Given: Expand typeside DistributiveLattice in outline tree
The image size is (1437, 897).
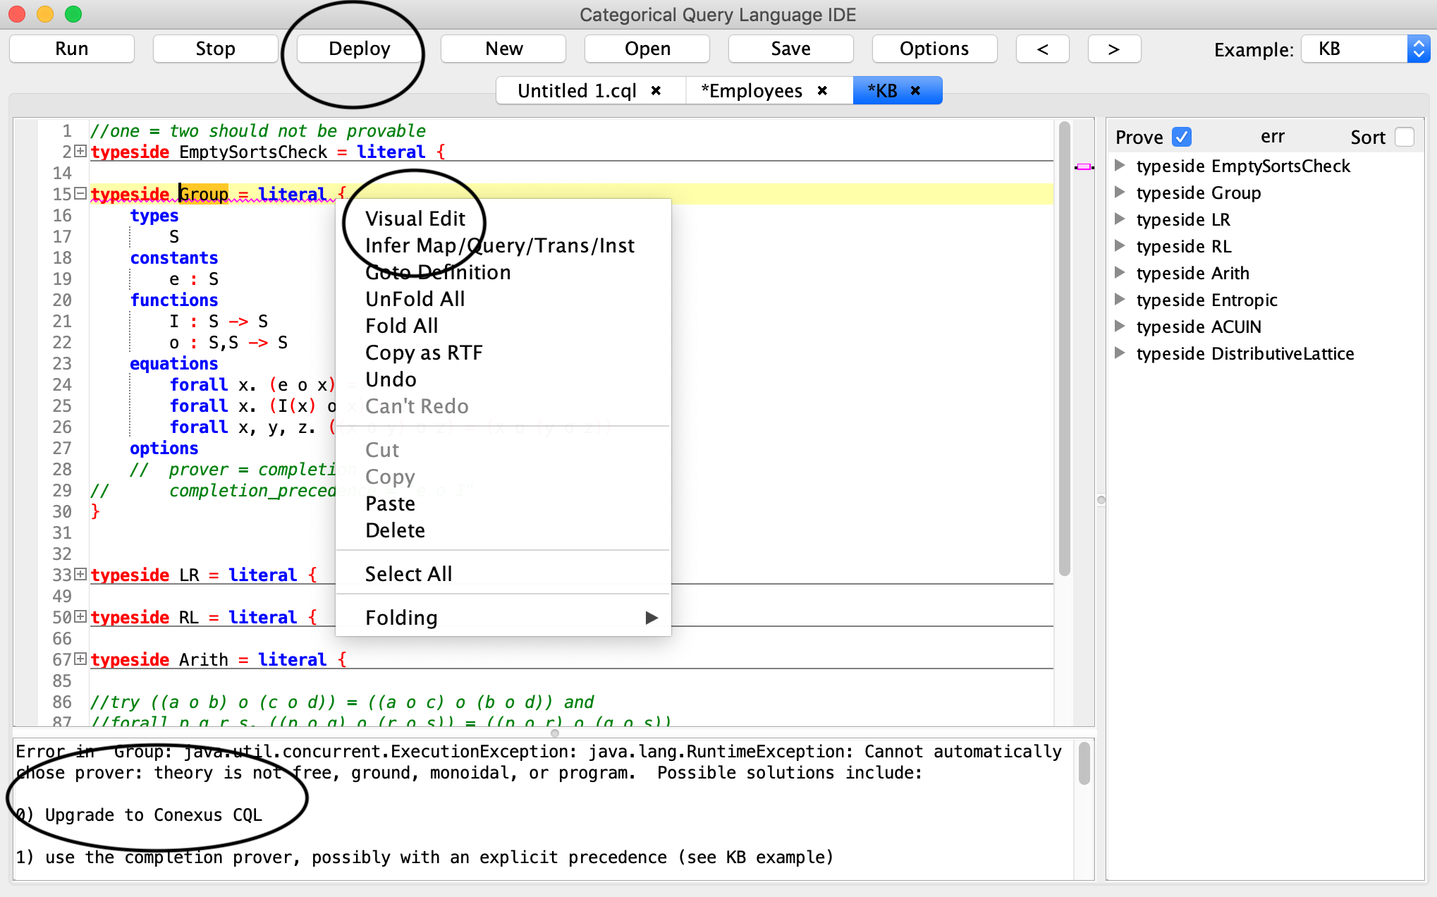Looking at the screenshot, I should click(1120, 353).
